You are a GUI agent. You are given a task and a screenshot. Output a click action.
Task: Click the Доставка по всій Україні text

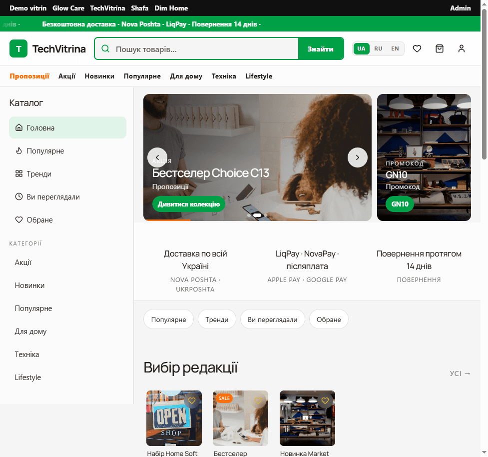(195, 260)
